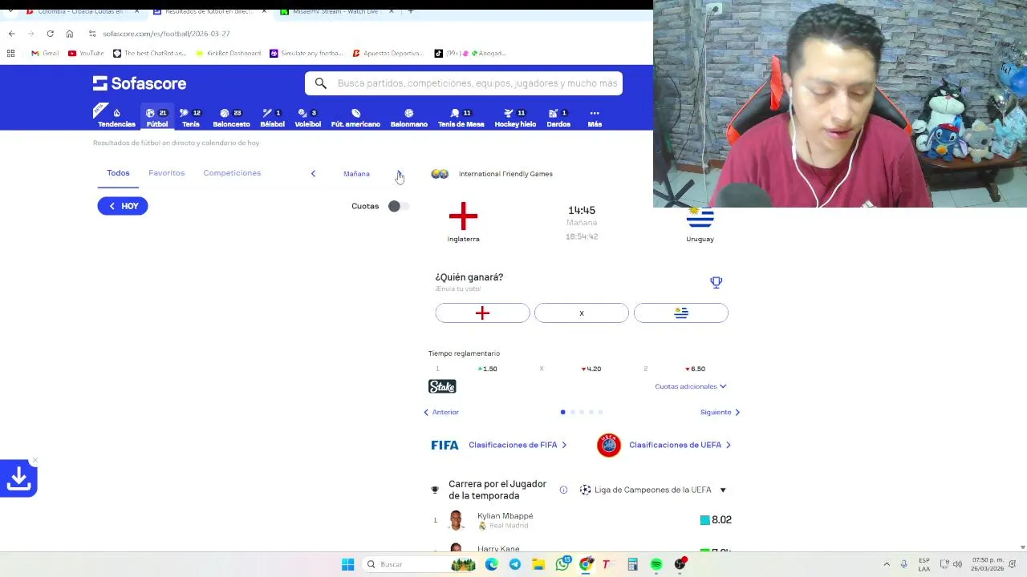Switch to the Todos tab

118,173
